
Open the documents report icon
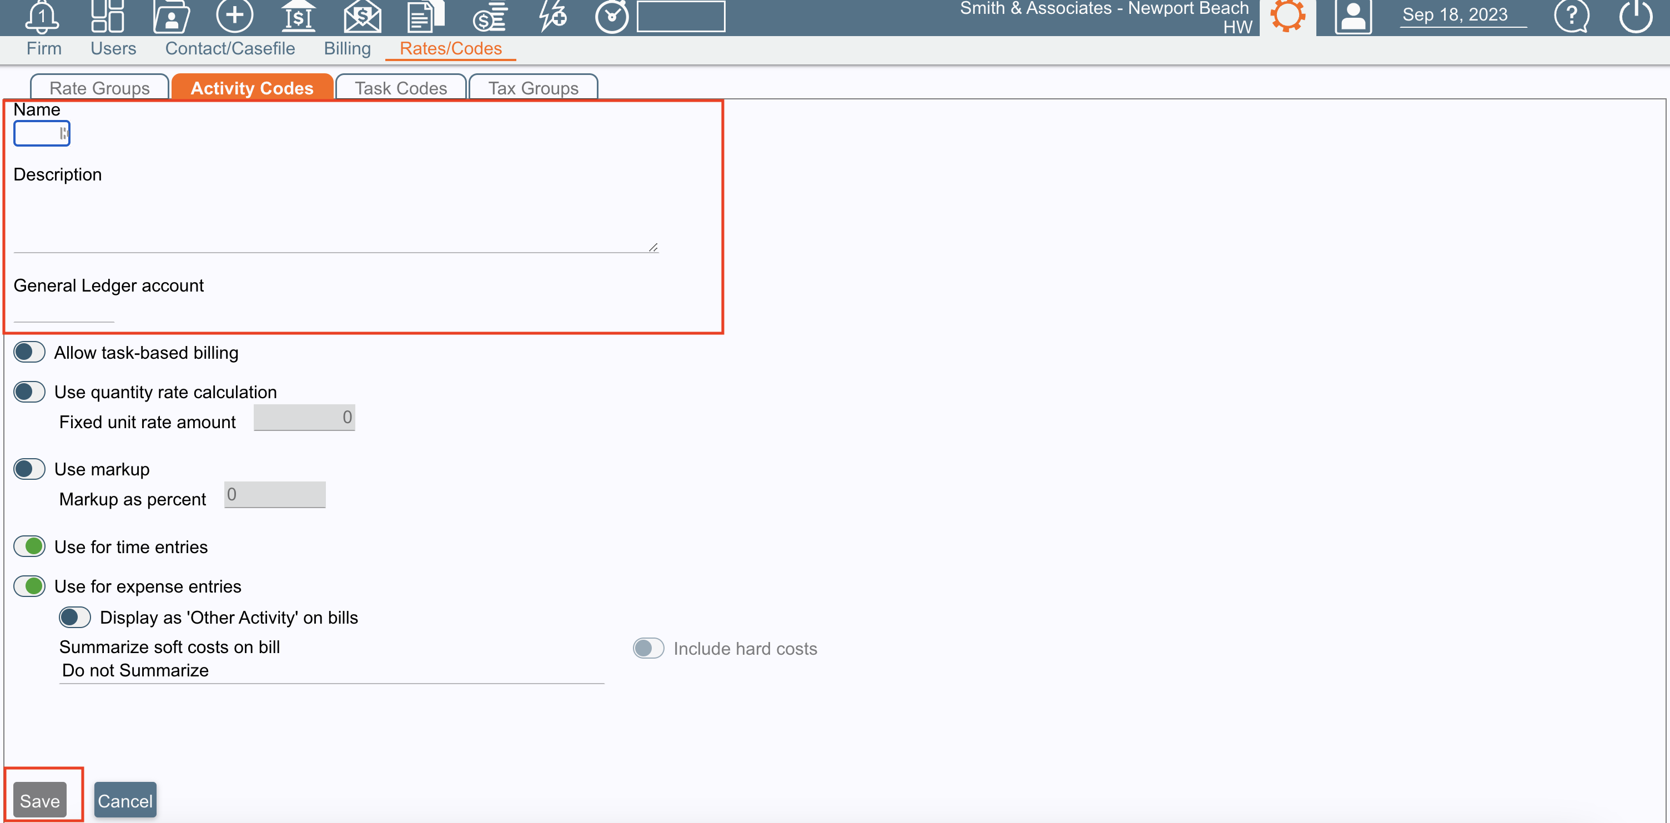click(425, 16)
